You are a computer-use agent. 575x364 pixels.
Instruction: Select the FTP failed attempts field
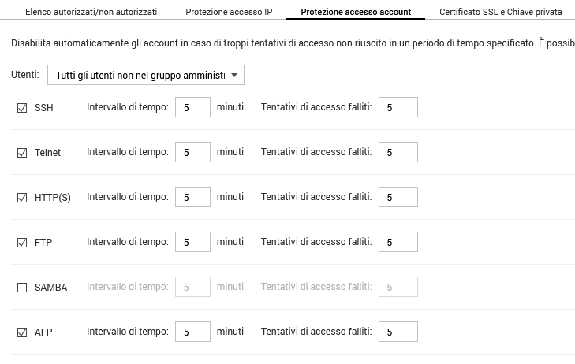(398, 243)
